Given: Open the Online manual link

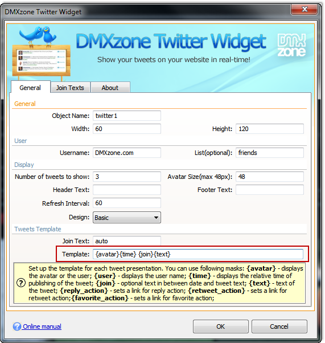Looking at the screenshot, I should click(42, 326).
